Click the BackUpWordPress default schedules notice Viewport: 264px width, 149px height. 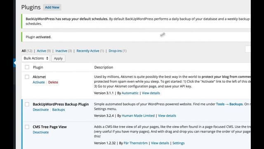pyautogui.click(x=136, y=21)
